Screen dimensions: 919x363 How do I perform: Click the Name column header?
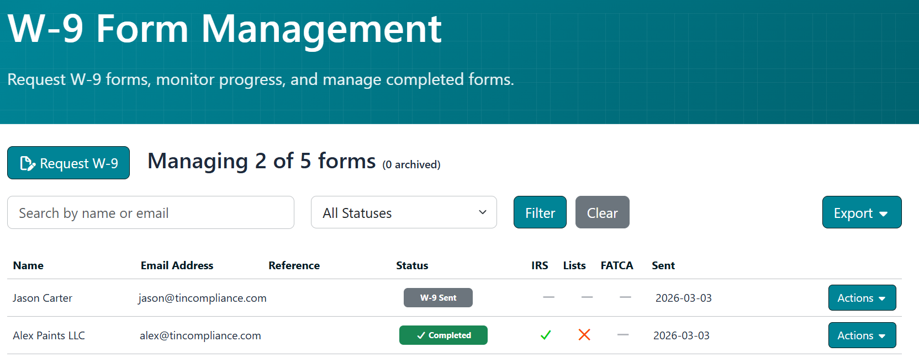click(28, 265)
